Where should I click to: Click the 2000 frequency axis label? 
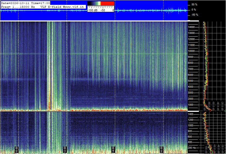pyautogui.click(x=191, y=99)
